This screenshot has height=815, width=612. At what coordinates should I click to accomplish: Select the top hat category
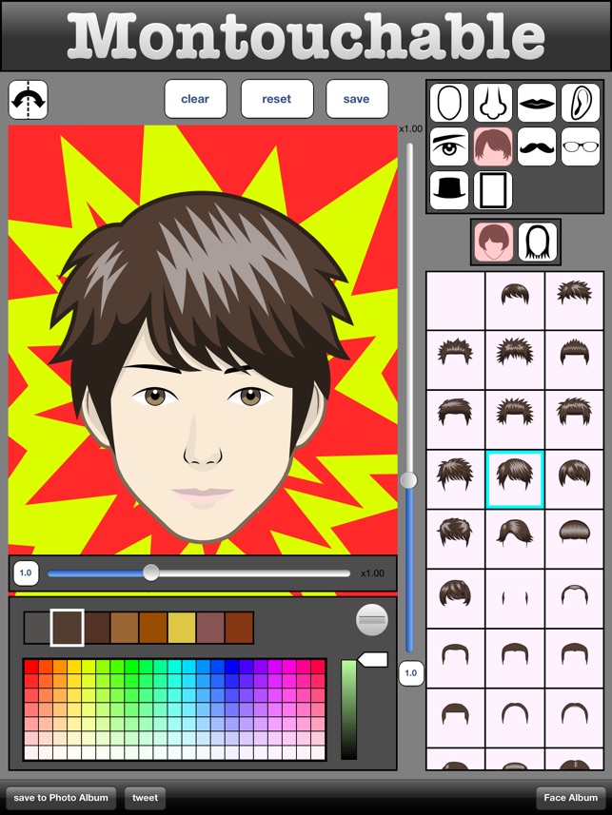click(449, 190)
